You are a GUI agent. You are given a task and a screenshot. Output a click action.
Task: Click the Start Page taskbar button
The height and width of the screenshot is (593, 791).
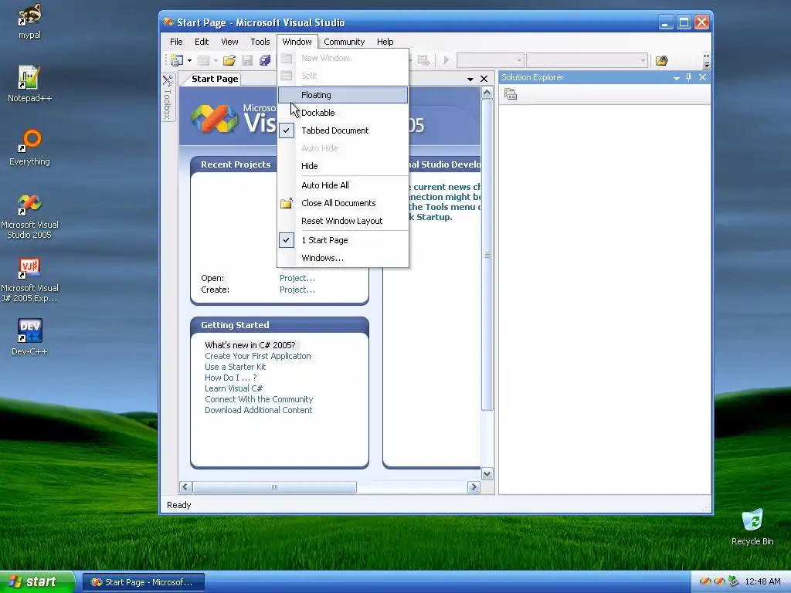point(143,582)
